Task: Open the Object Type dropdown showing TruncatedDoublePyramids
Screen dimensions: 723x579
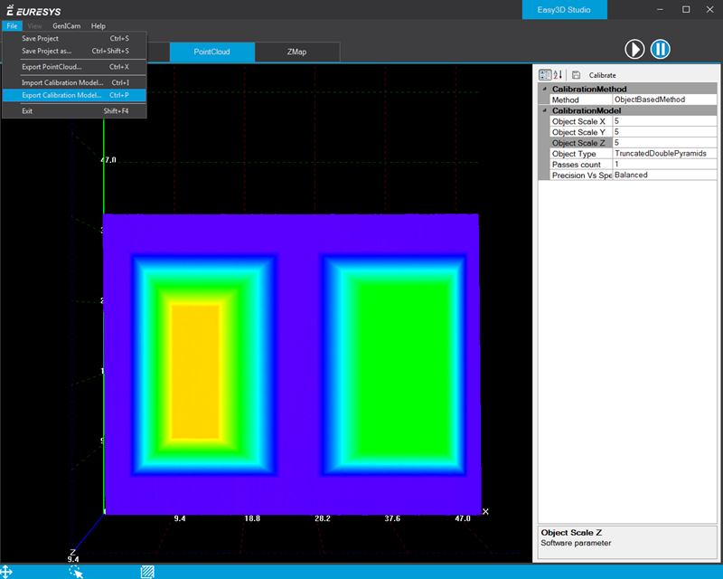Action: pos(665,154)
